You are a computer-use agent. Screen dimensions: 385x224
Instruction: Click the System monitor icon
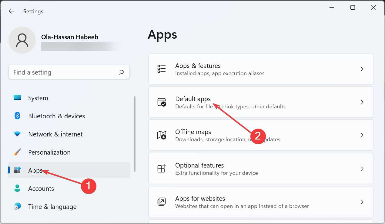pos(17,98)
